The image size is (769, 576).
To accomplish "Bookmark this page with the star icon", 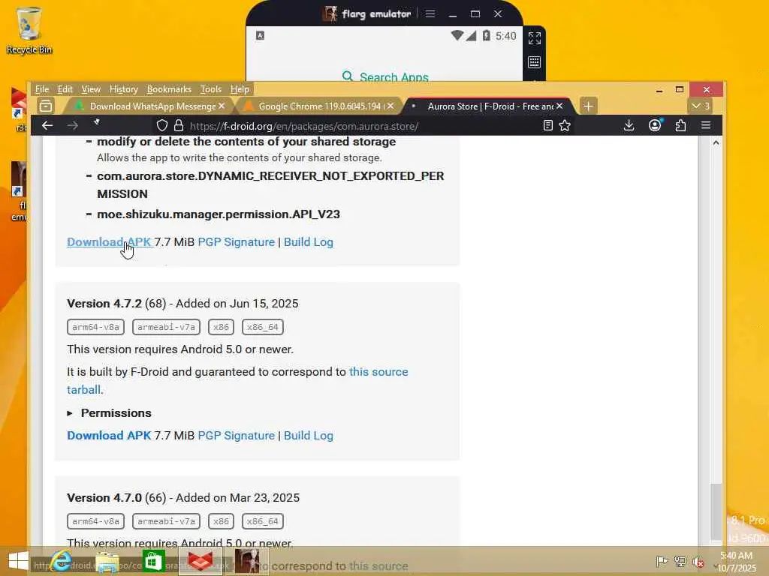I will [x=565, y=125].
